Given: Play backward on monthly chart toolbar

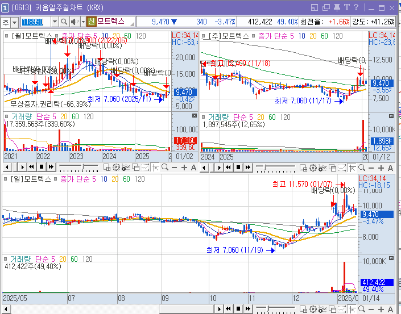Looking at the screenshot, I should 7,168.
